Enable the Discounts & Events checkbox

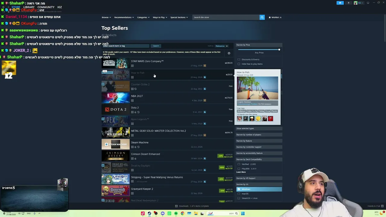click(239, 59)
